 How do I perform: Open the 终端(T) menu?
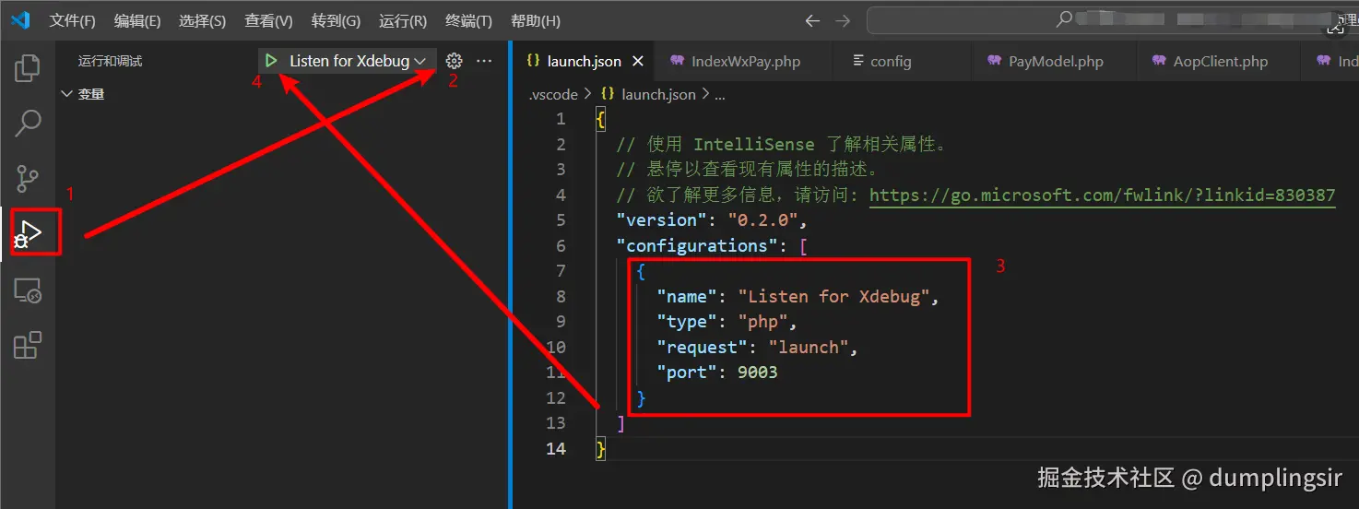tap(468, 20)
